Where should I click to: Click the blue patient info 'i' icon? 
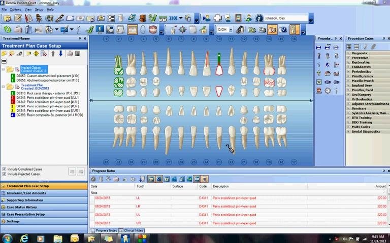(259, 18)
